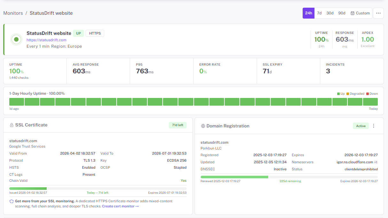Go to Monitors breadcrumb

(x=13, y=13)
